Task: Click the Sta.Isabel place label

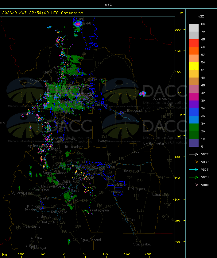Action: click(142, 244)
